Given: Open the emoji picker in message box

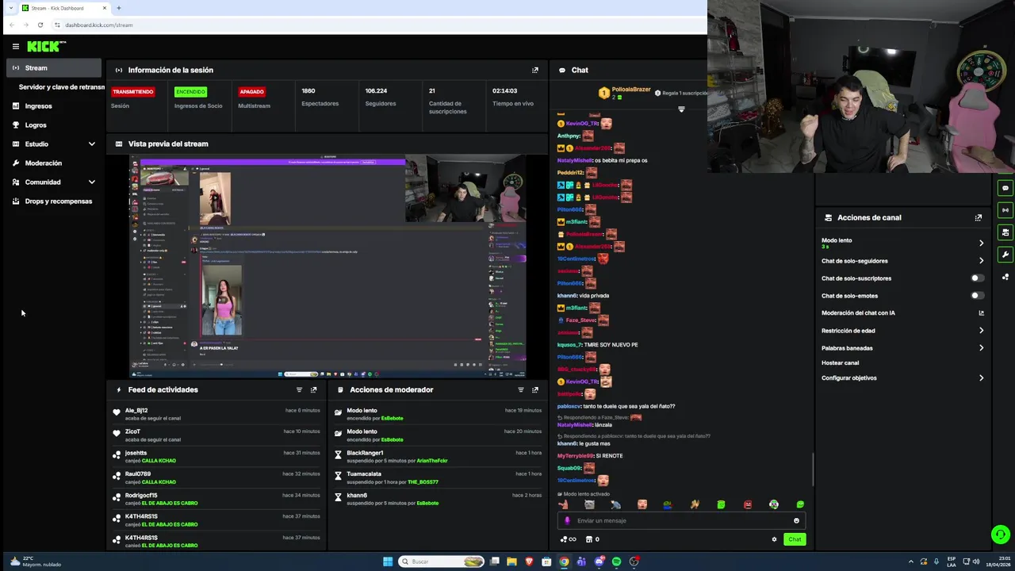Looking at the screenshot, I should point(796,521).
